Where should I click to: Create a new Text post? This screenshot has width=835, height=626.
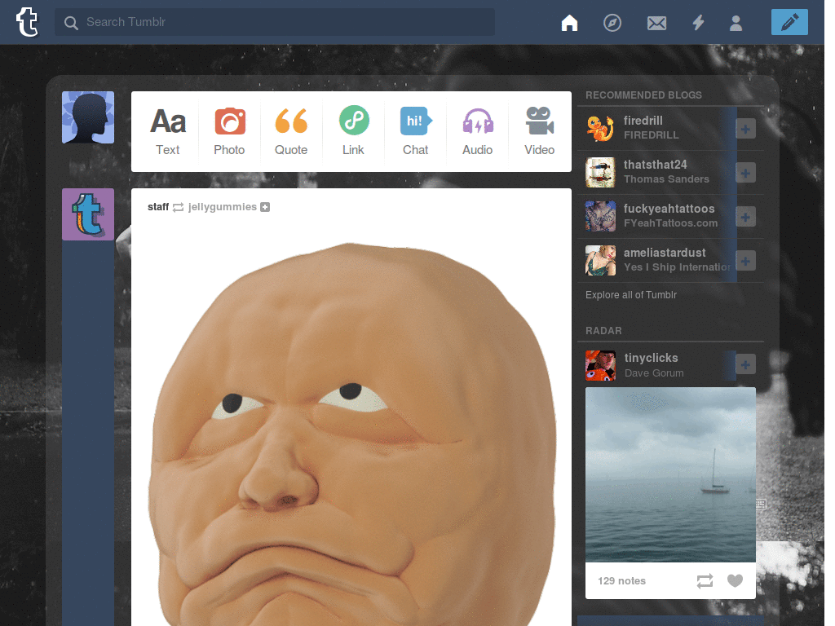click(x=168, y=131)
